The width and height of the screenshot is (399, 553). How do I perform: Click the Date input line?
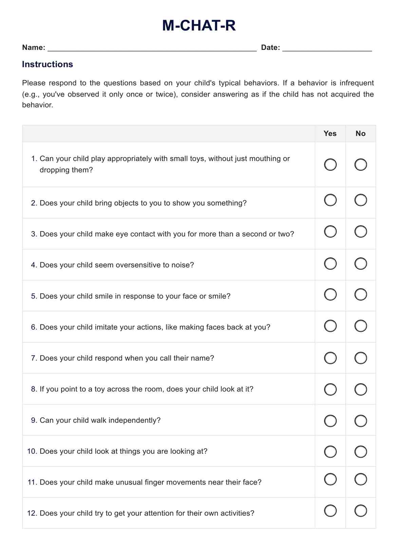point(327,48)
